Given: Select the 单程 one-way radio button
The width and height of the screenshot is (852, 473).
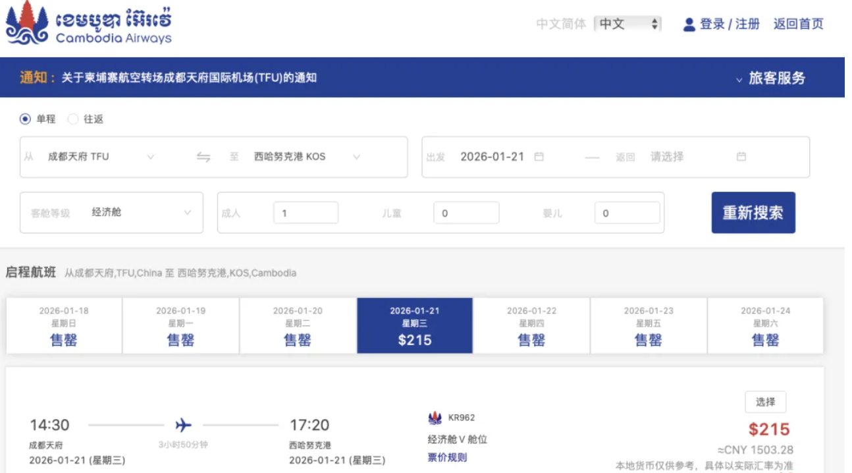Looking at the screenshot, I should (26, 119).
